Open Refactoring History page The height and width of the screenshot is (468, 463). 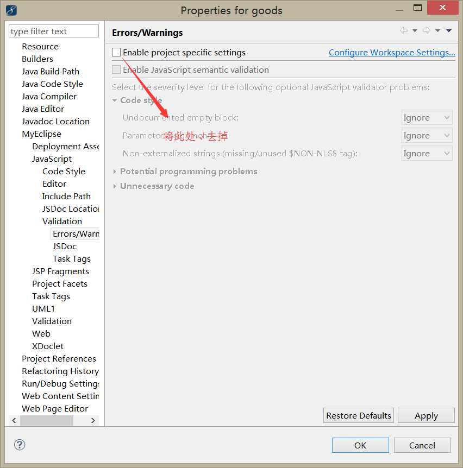pos(60,371)
